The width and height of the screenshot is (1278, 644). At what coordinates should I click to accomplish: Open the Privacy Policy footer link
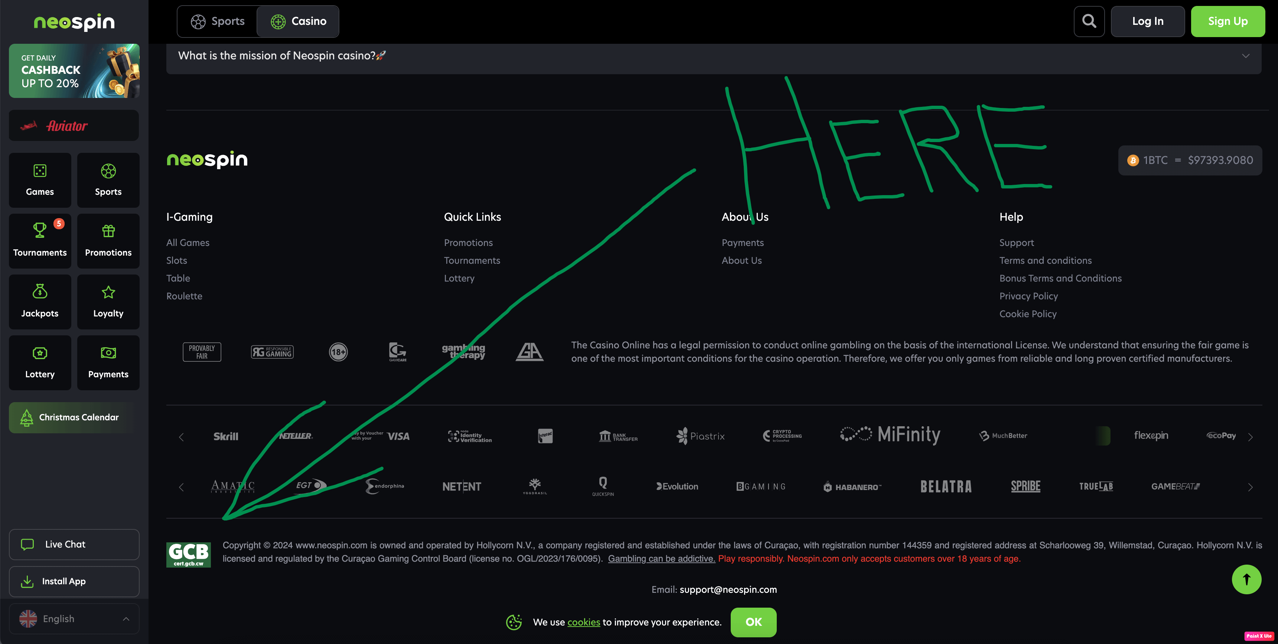tap(1028, 296)
